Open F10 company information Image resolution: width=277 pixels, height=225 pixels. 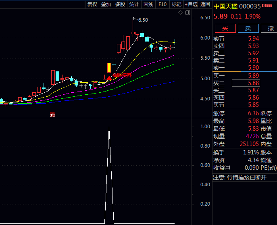click(162, 4)
